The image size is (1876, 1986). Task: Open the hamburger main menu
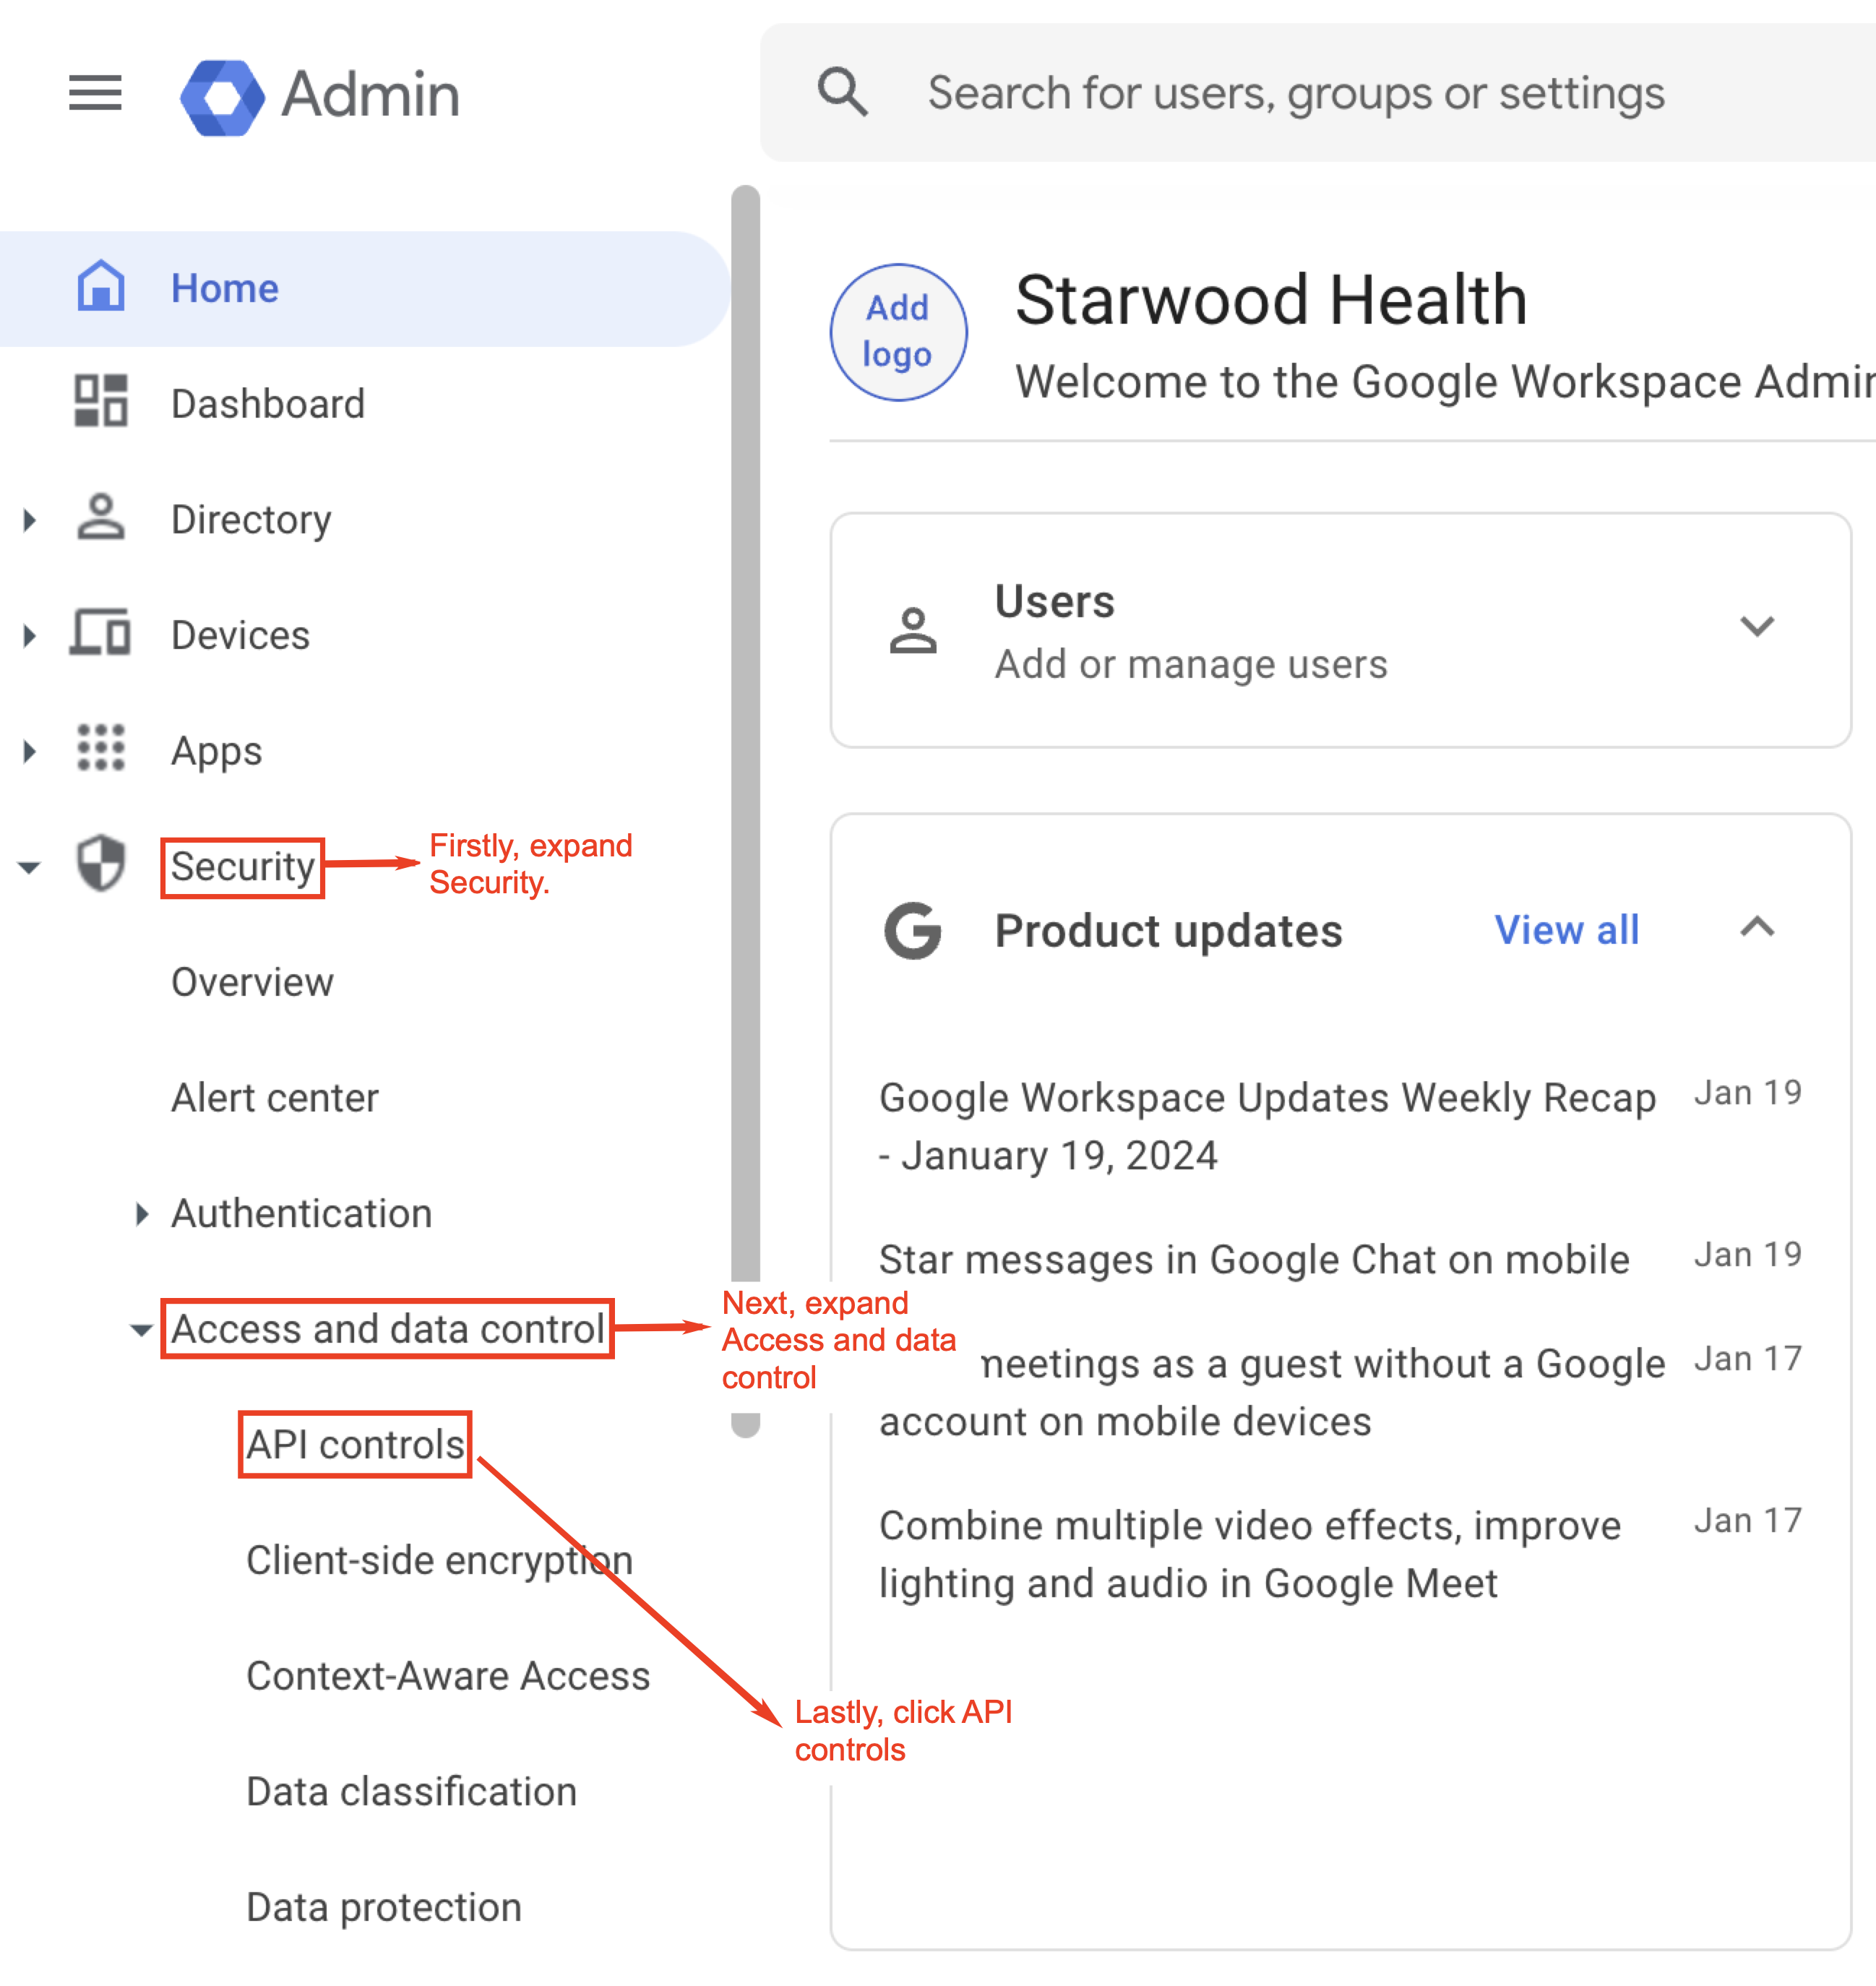point(95,93)
